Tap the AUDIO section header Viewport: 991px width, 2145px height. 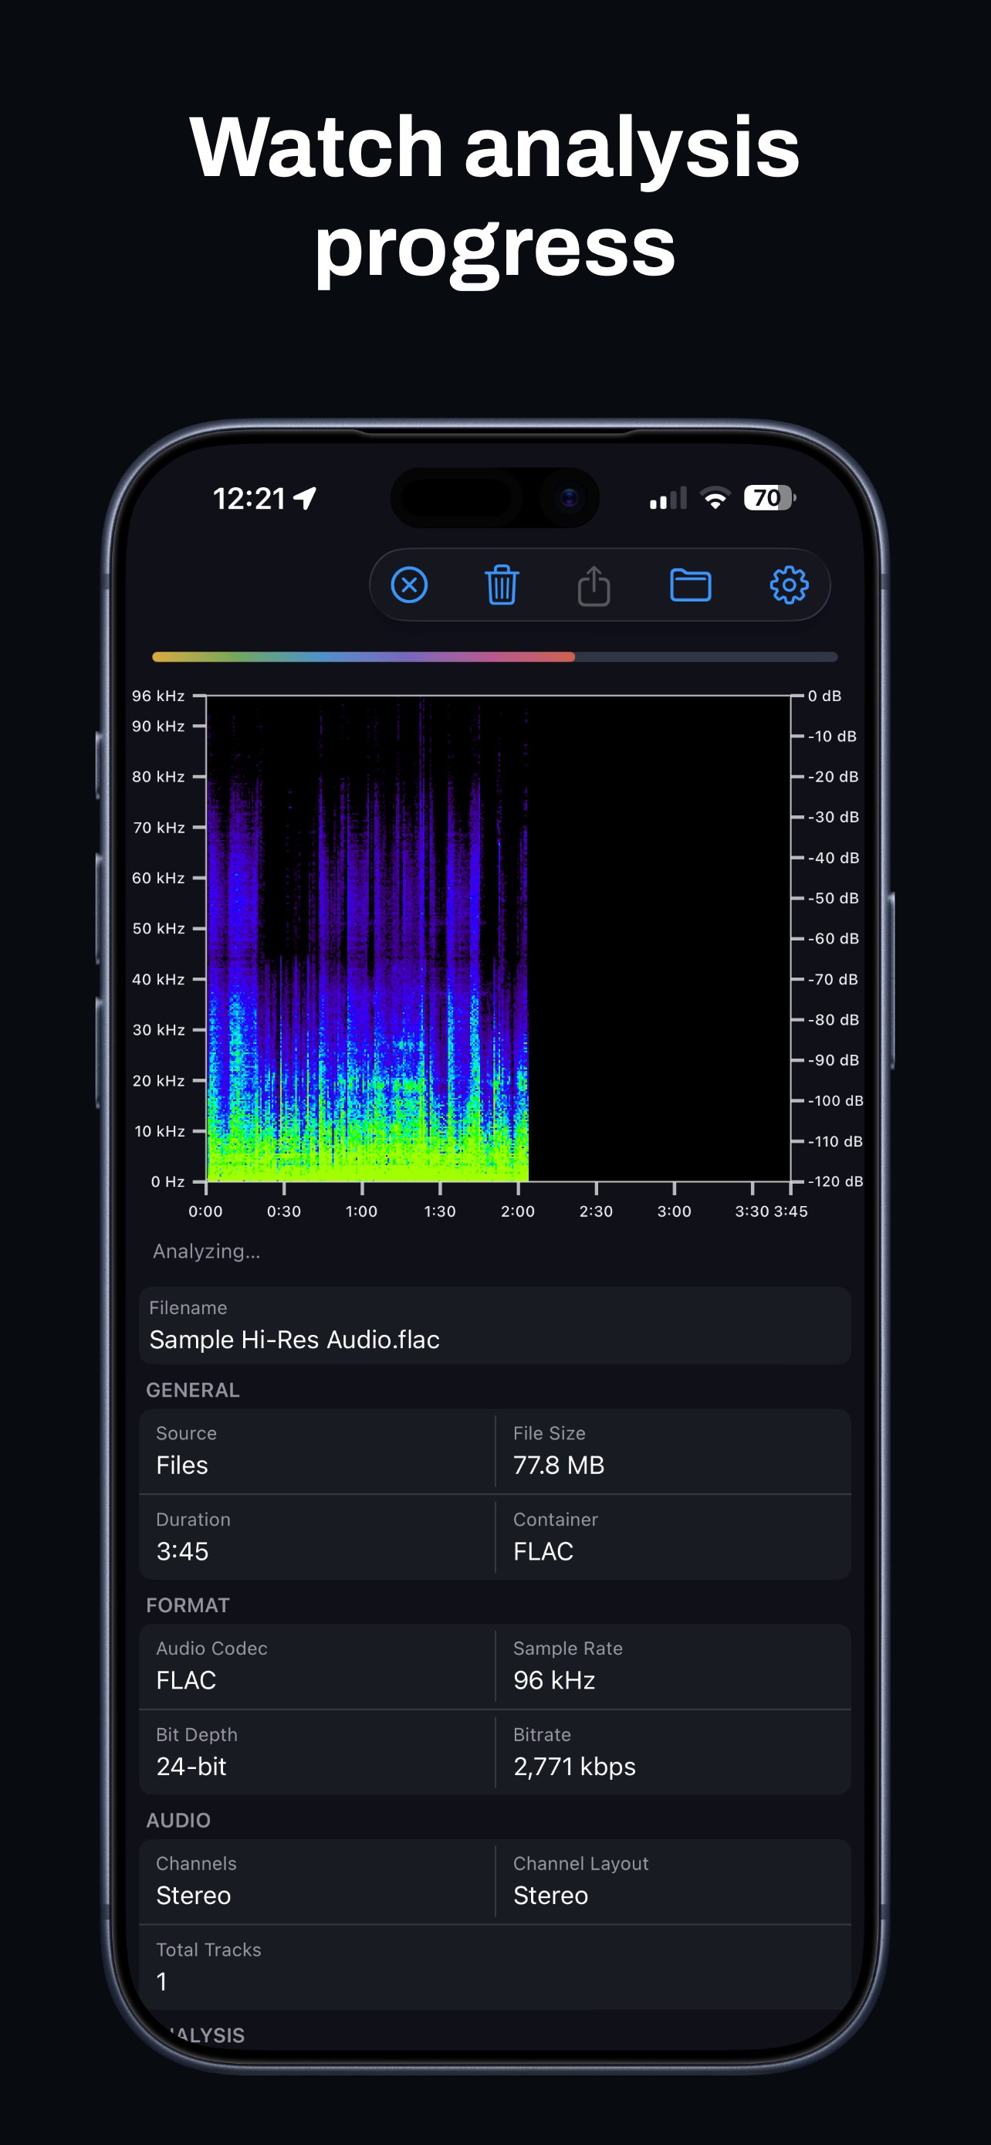(178, 1820)
